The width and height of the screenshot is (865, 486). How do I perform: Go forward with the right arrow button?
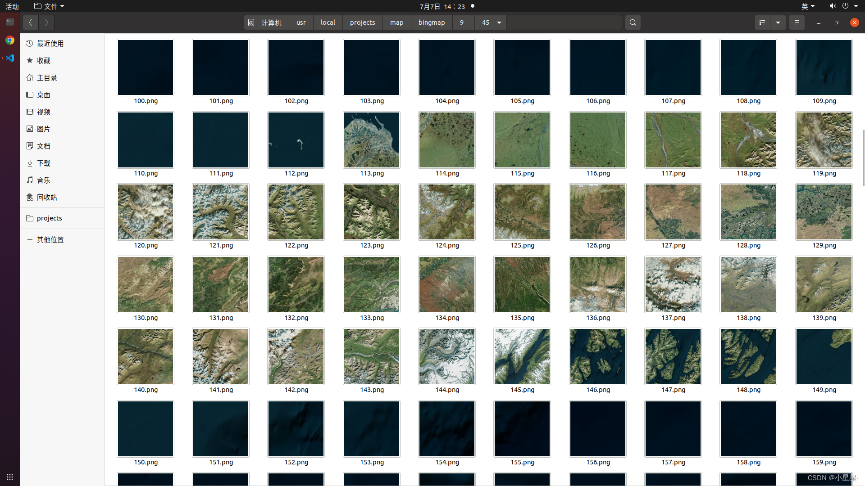coord(46,22)
